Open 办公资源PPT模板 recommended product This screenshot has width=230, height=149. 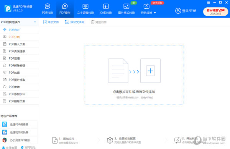(19, 140)
